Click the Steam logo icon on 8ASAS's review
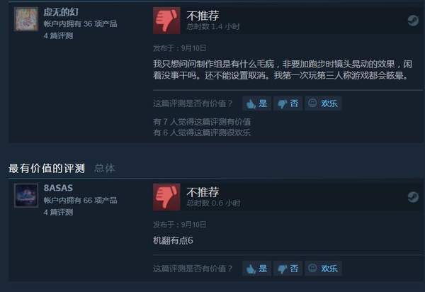 [x=413, y=197]
